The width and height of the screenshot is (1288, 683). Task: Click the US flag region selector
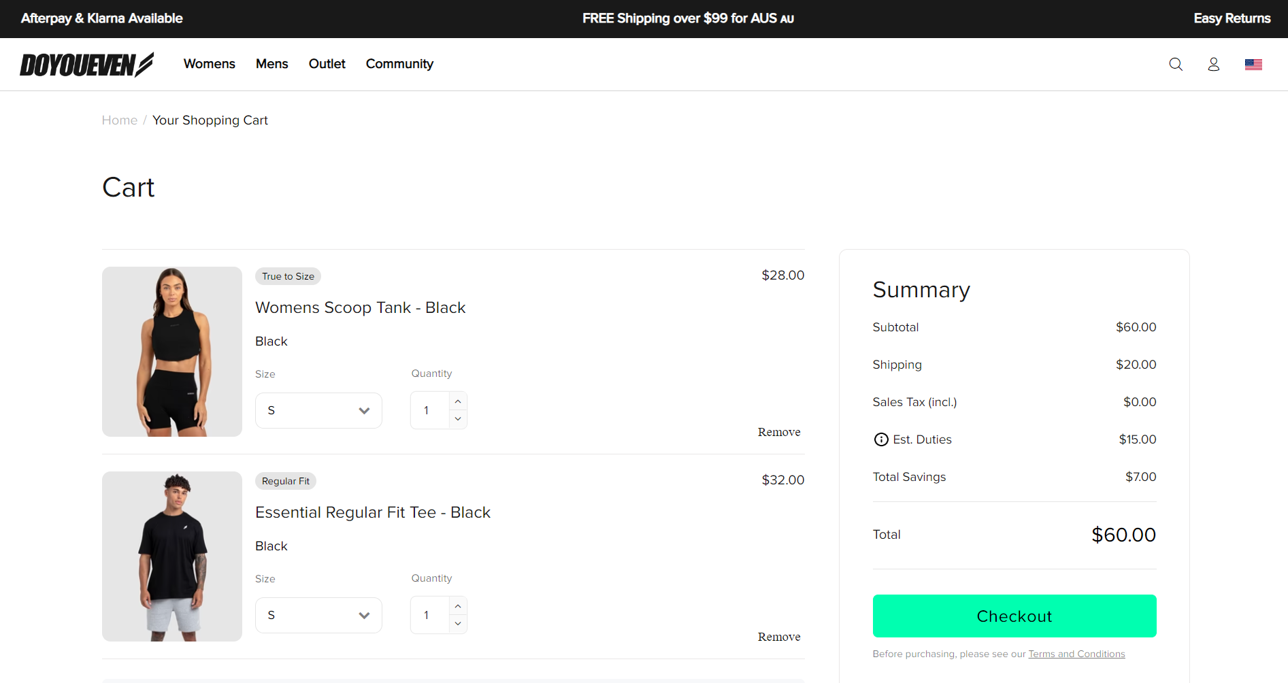(1253, 64)
